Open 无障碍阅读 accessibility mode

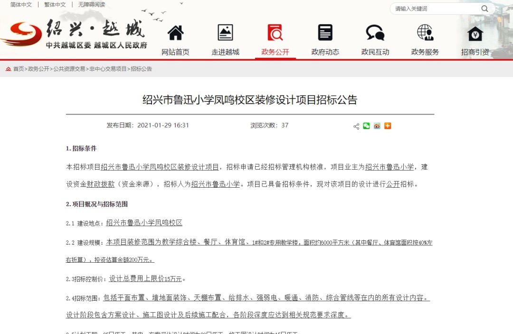pyautogui.click(x=92, y=4)
